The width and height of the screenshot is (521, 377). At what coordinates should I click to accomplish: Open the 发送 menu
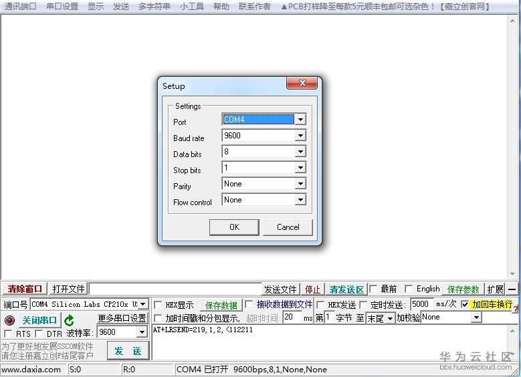[x=121, y=6]
